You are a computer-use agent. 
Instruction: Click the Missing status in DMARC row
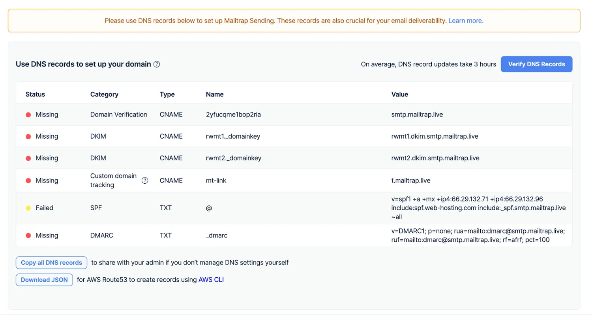point(47,235)
